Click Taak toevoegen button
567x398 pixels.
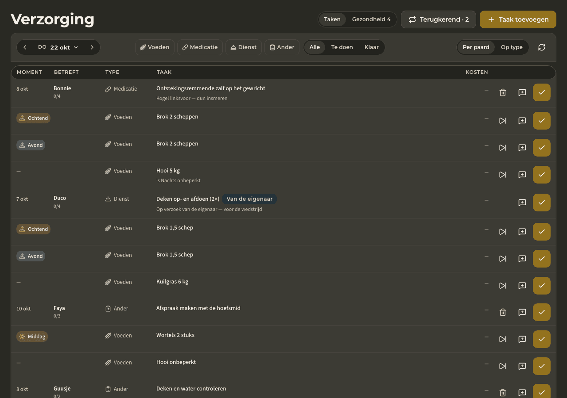pyautogui.click(x=518, y=19)
